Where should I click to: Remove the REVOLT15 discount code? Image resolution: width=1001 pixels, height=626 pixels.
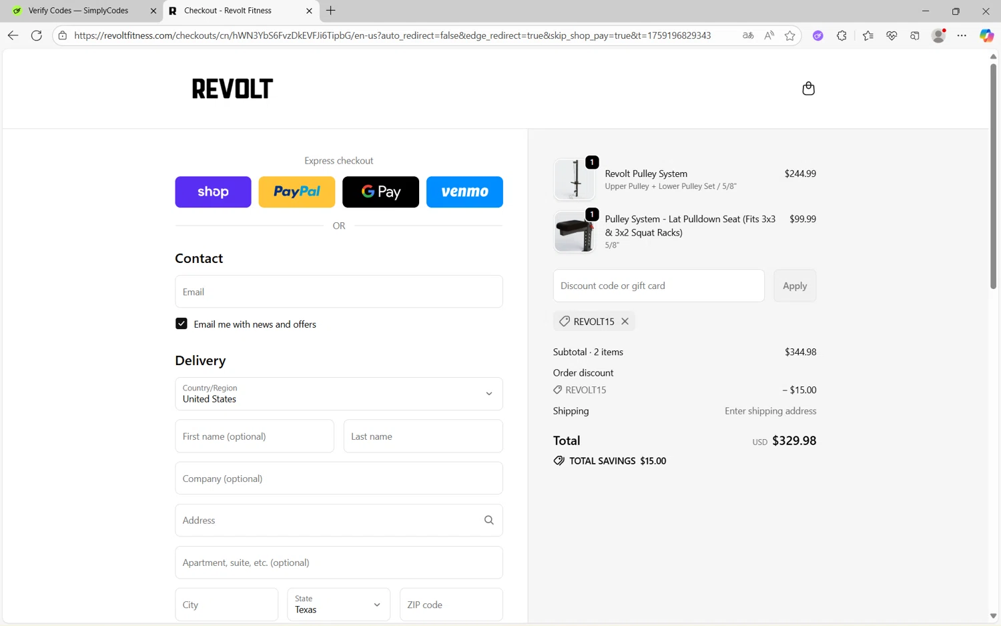click(625, 321)
